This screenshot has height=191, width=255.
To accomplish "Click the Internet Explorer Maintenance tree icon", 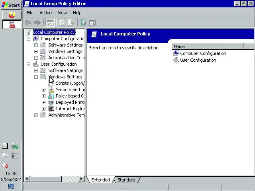I will click(51, 109).
